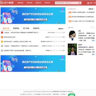This screenshot has height=96, width=96.
Task: Open question about 小规模纳税人季度销售
Action: pyautogui.click(x=25, y=33)
